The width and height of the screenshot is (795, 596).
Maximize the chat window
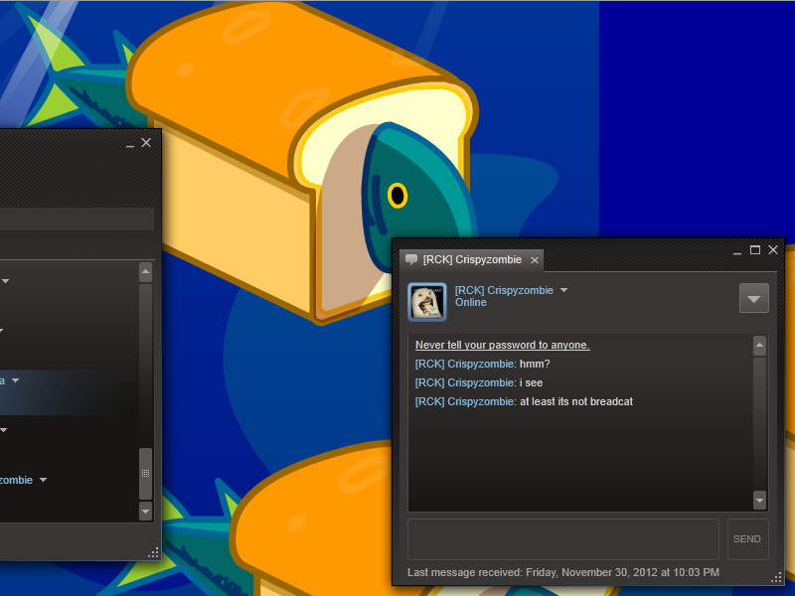pos(755,250)
